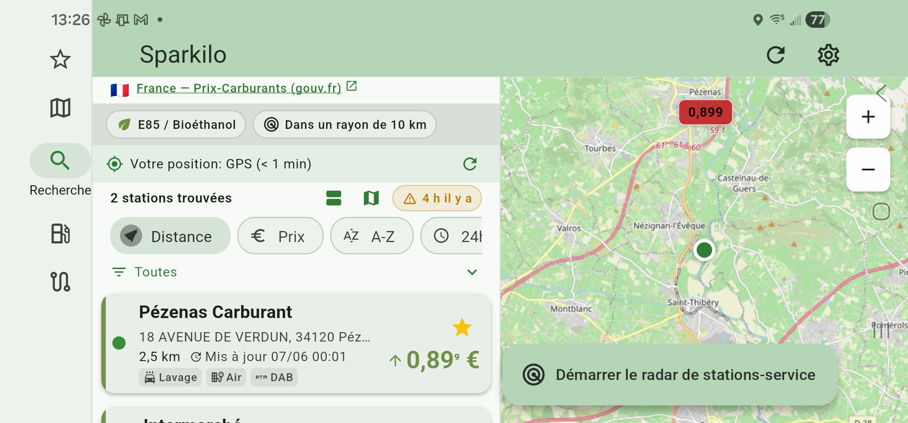
Task: Switch to the green map layout icon
Action: click(371, 198)
